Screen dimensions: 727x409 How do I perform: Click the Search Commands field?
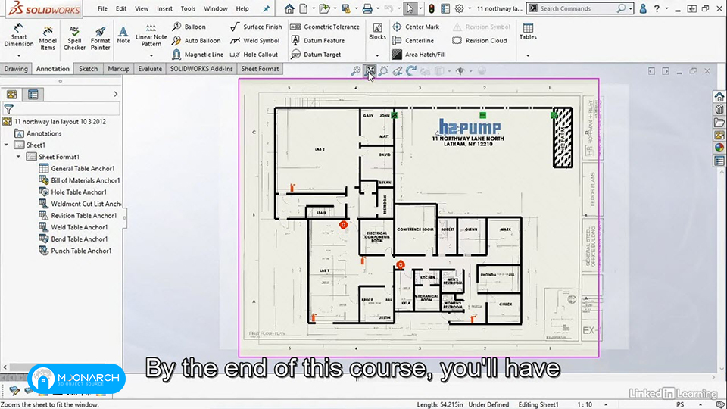click(x=577, y=8)
